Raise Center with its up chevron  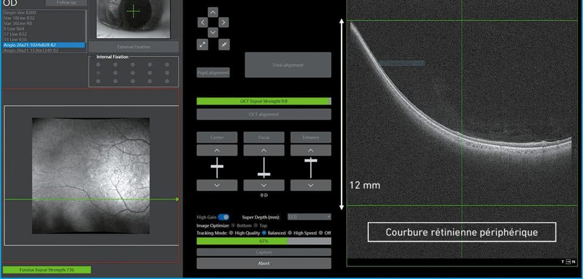point(217,150)
